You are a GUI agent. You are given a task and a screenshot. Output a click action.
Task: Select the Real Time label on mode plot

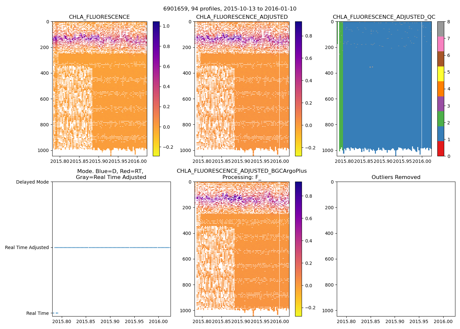(37, 313)
